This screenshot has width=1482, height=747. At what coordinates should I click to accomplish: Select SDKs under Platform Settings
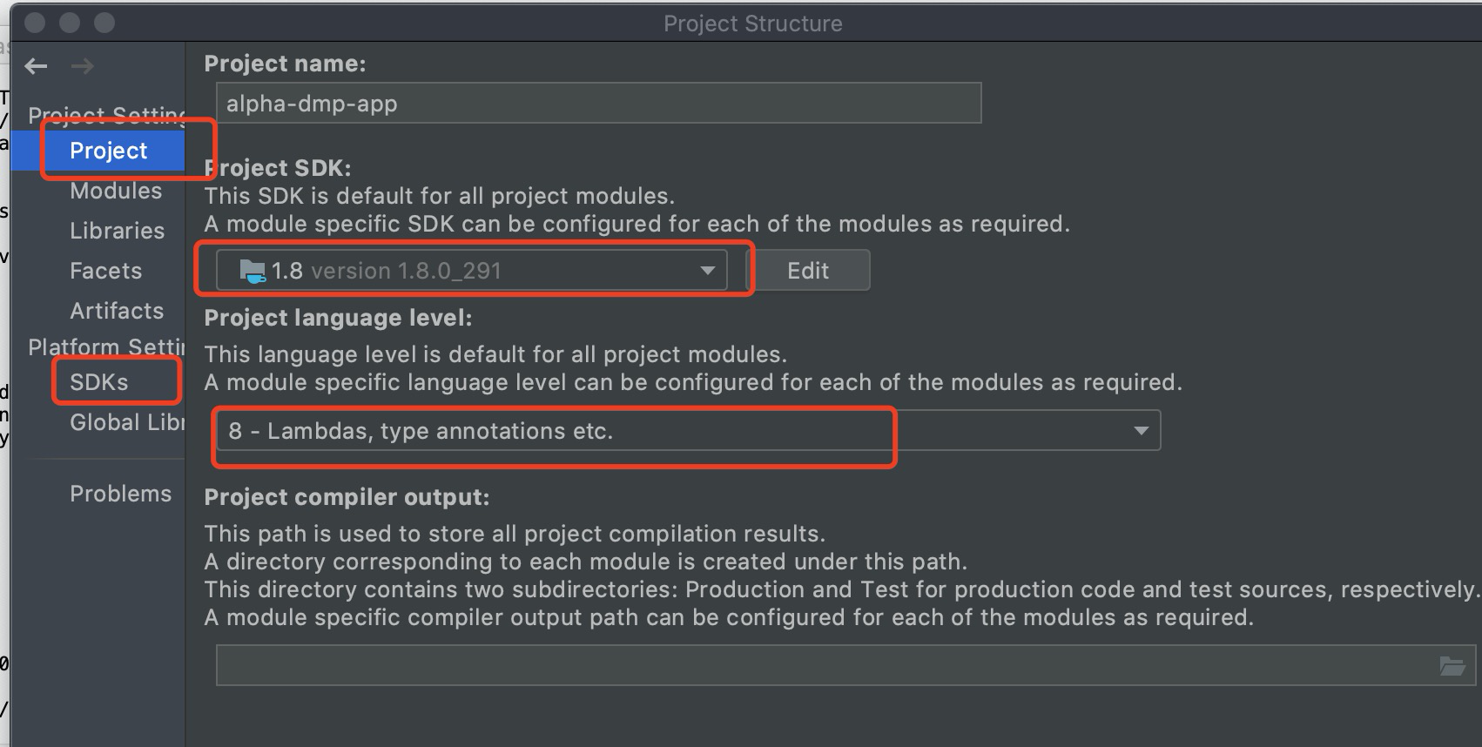pyautogui.click(x=99, y=382)
